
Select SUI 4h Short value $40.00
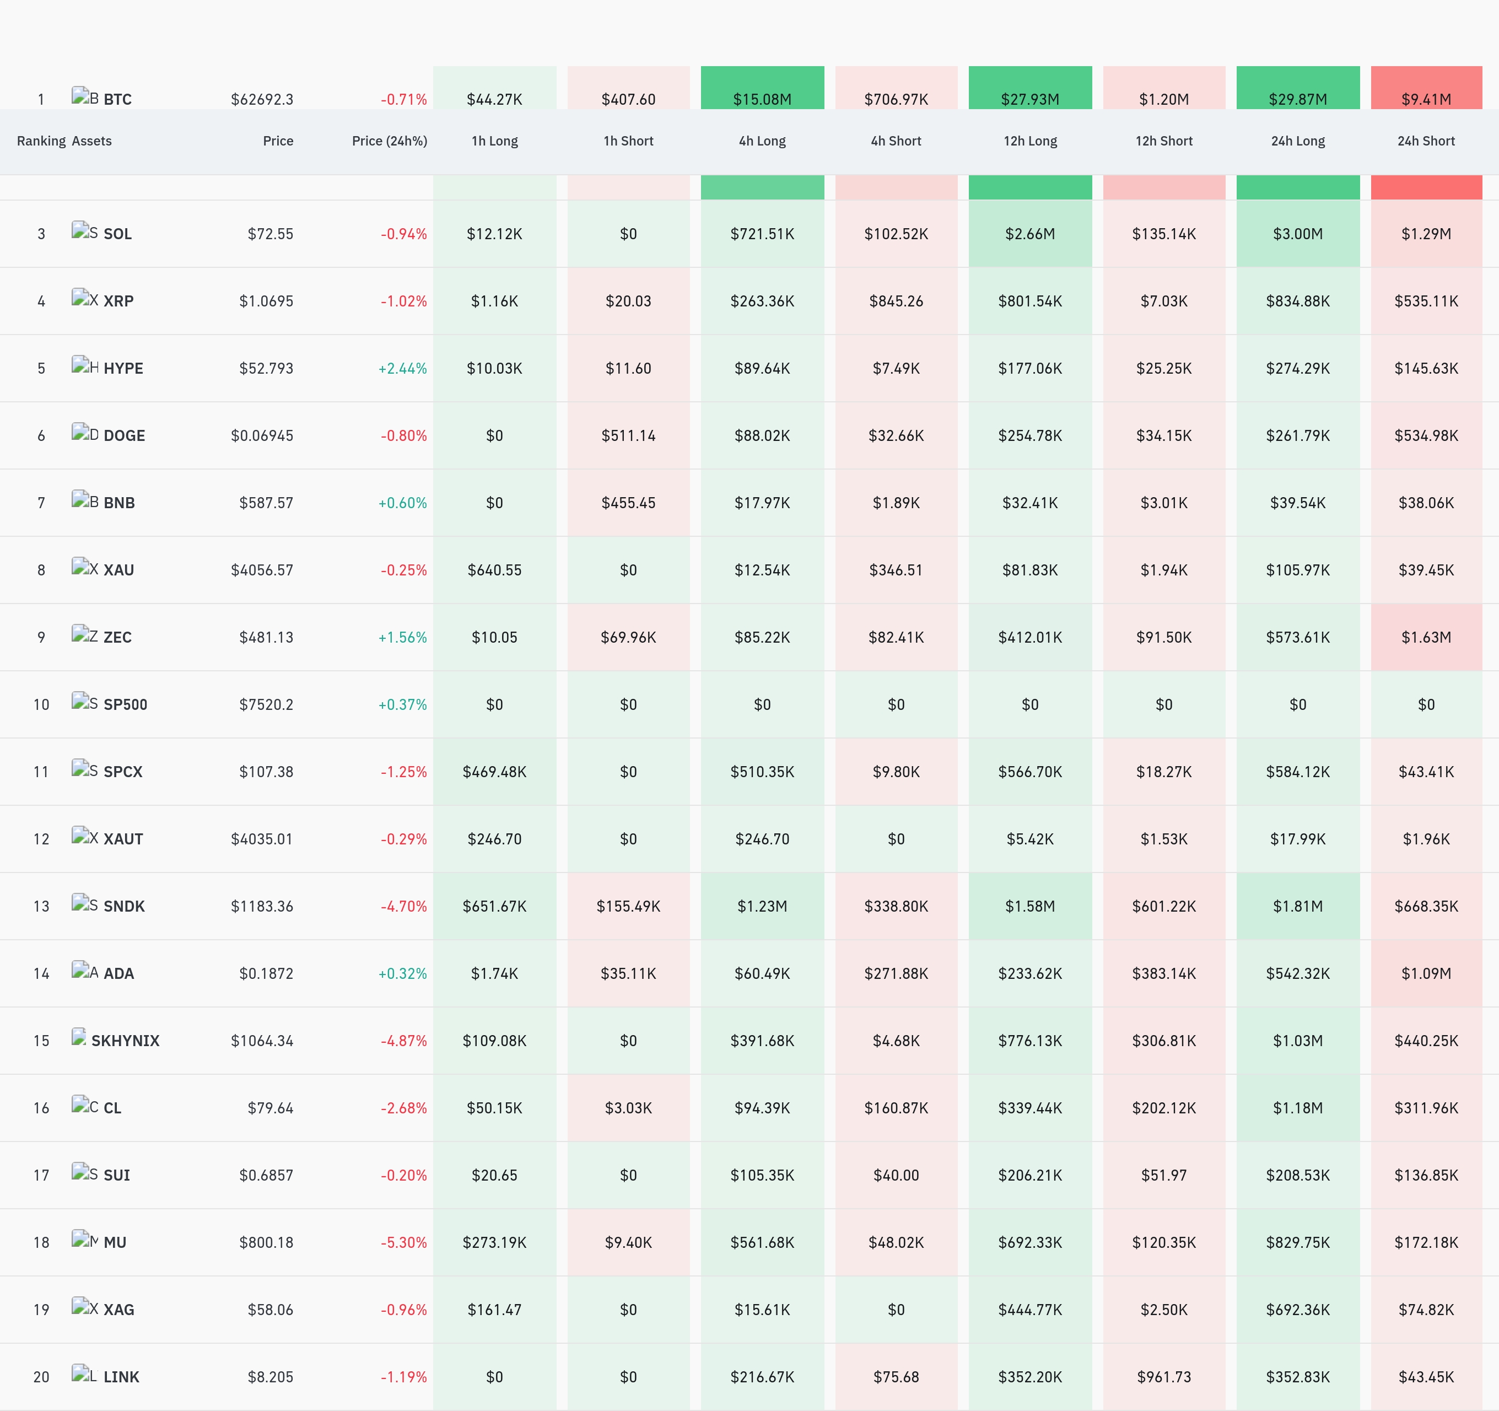click(x=896, y=1175)
